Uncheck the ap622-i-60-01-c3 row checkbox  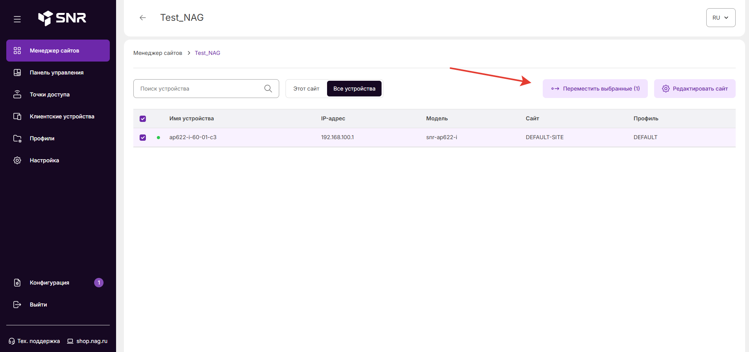point(143,138)
